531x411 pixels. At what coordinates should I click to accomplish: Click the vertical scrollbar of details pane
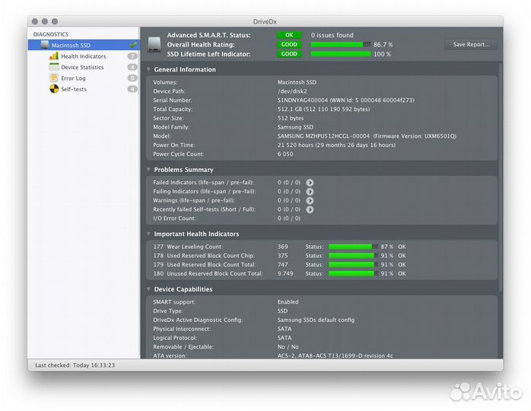(x=501, y=176)
